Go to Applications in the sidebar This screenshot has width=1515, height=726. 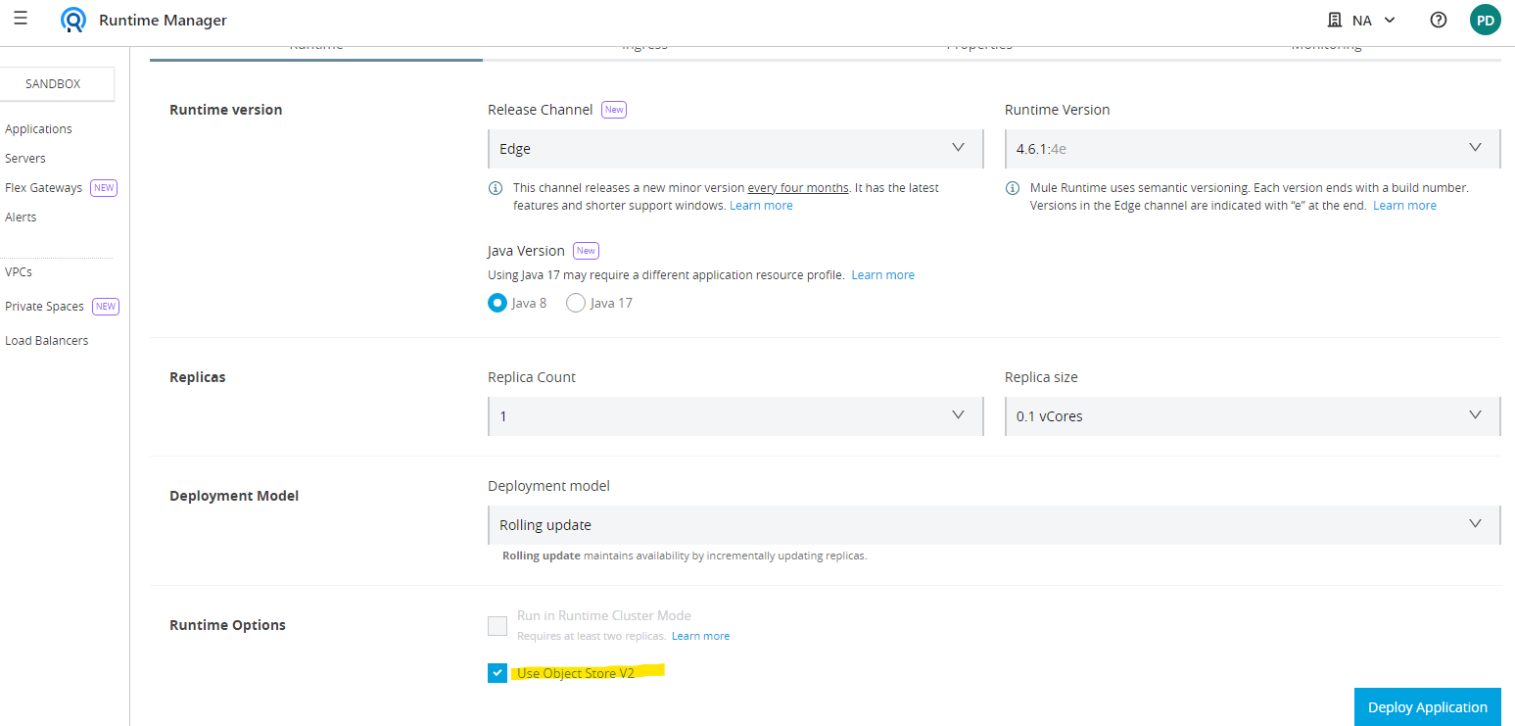tap(38, 129)
